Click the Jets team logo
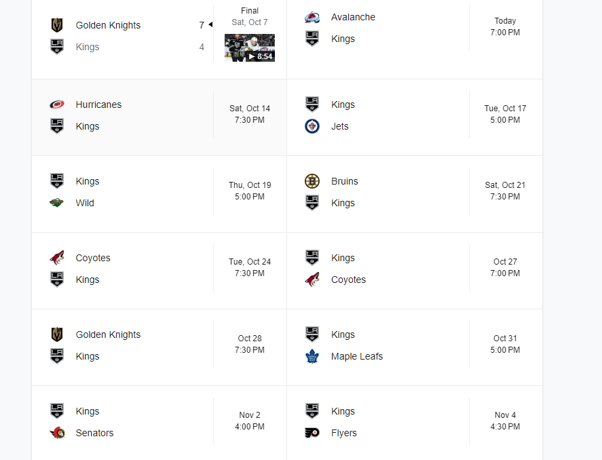The height and width of the screenshot is (460, 602). click(312, 126)
